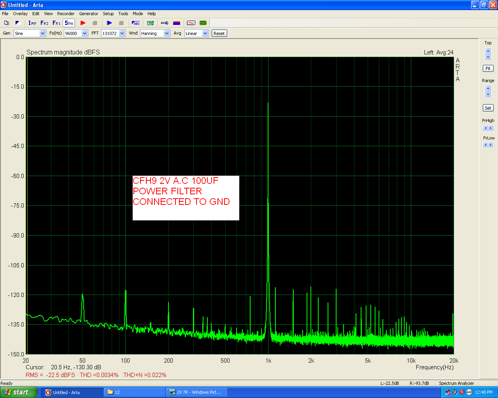The width and height of the screenshot is (498, 398).
Task: Click the Set range button
Action: pos(488,108)
